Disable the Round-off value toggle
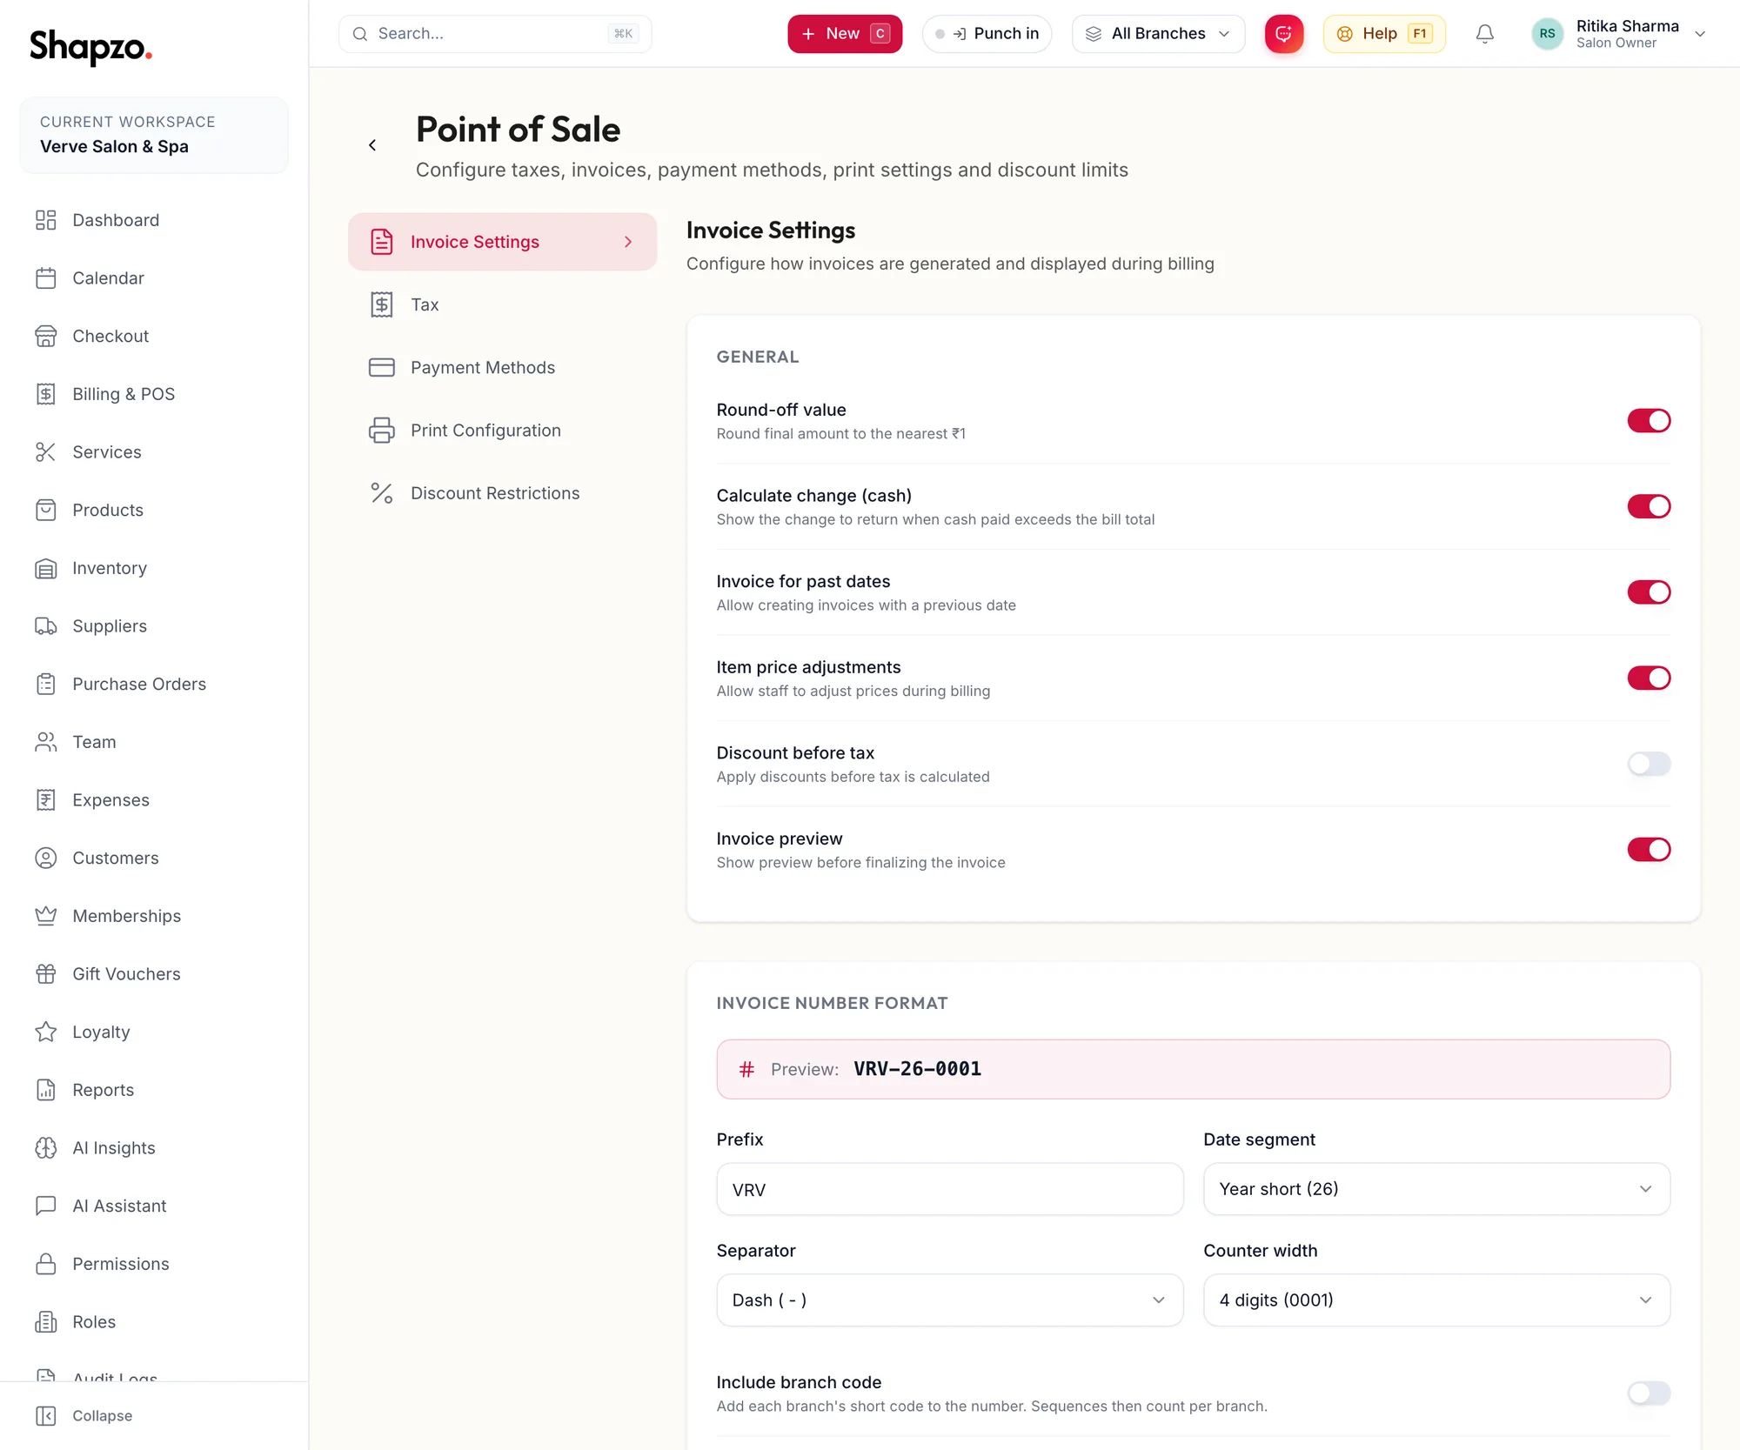This screenshot has width=1740, height=1450. (x=1649, y=421)
